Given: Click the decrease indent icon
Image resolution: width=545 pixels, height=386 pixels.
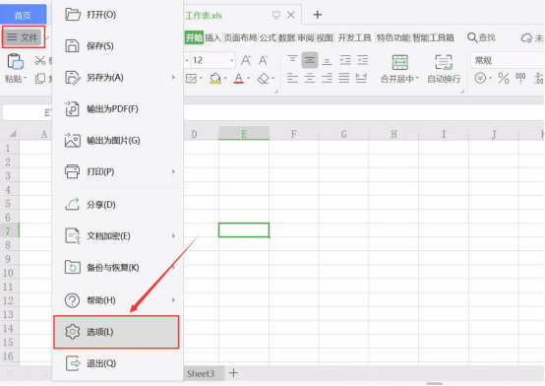Looking at the screenshot, I should tap(345, 60).
